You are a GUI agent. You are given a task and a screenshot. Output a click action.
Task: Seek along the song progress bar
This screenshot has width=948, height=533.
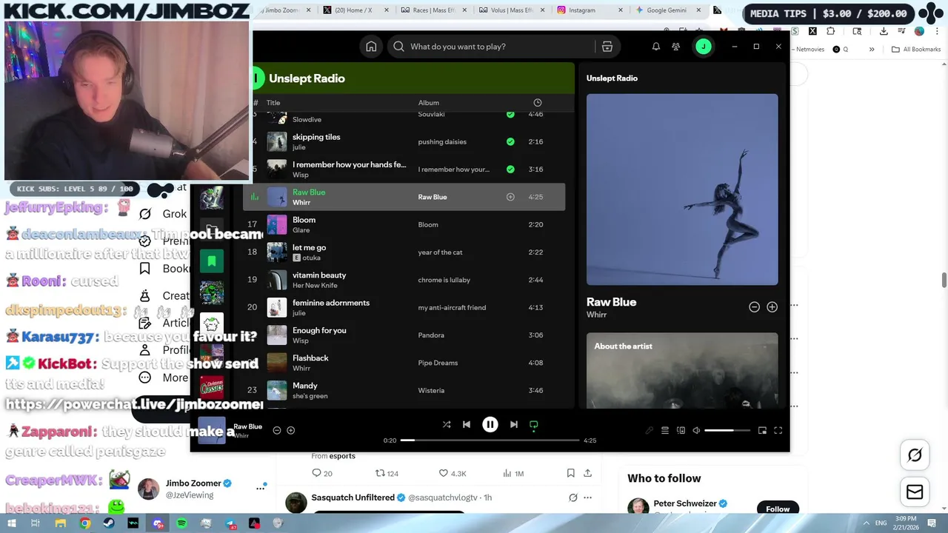pyautogui.click(x=490, y=440)
